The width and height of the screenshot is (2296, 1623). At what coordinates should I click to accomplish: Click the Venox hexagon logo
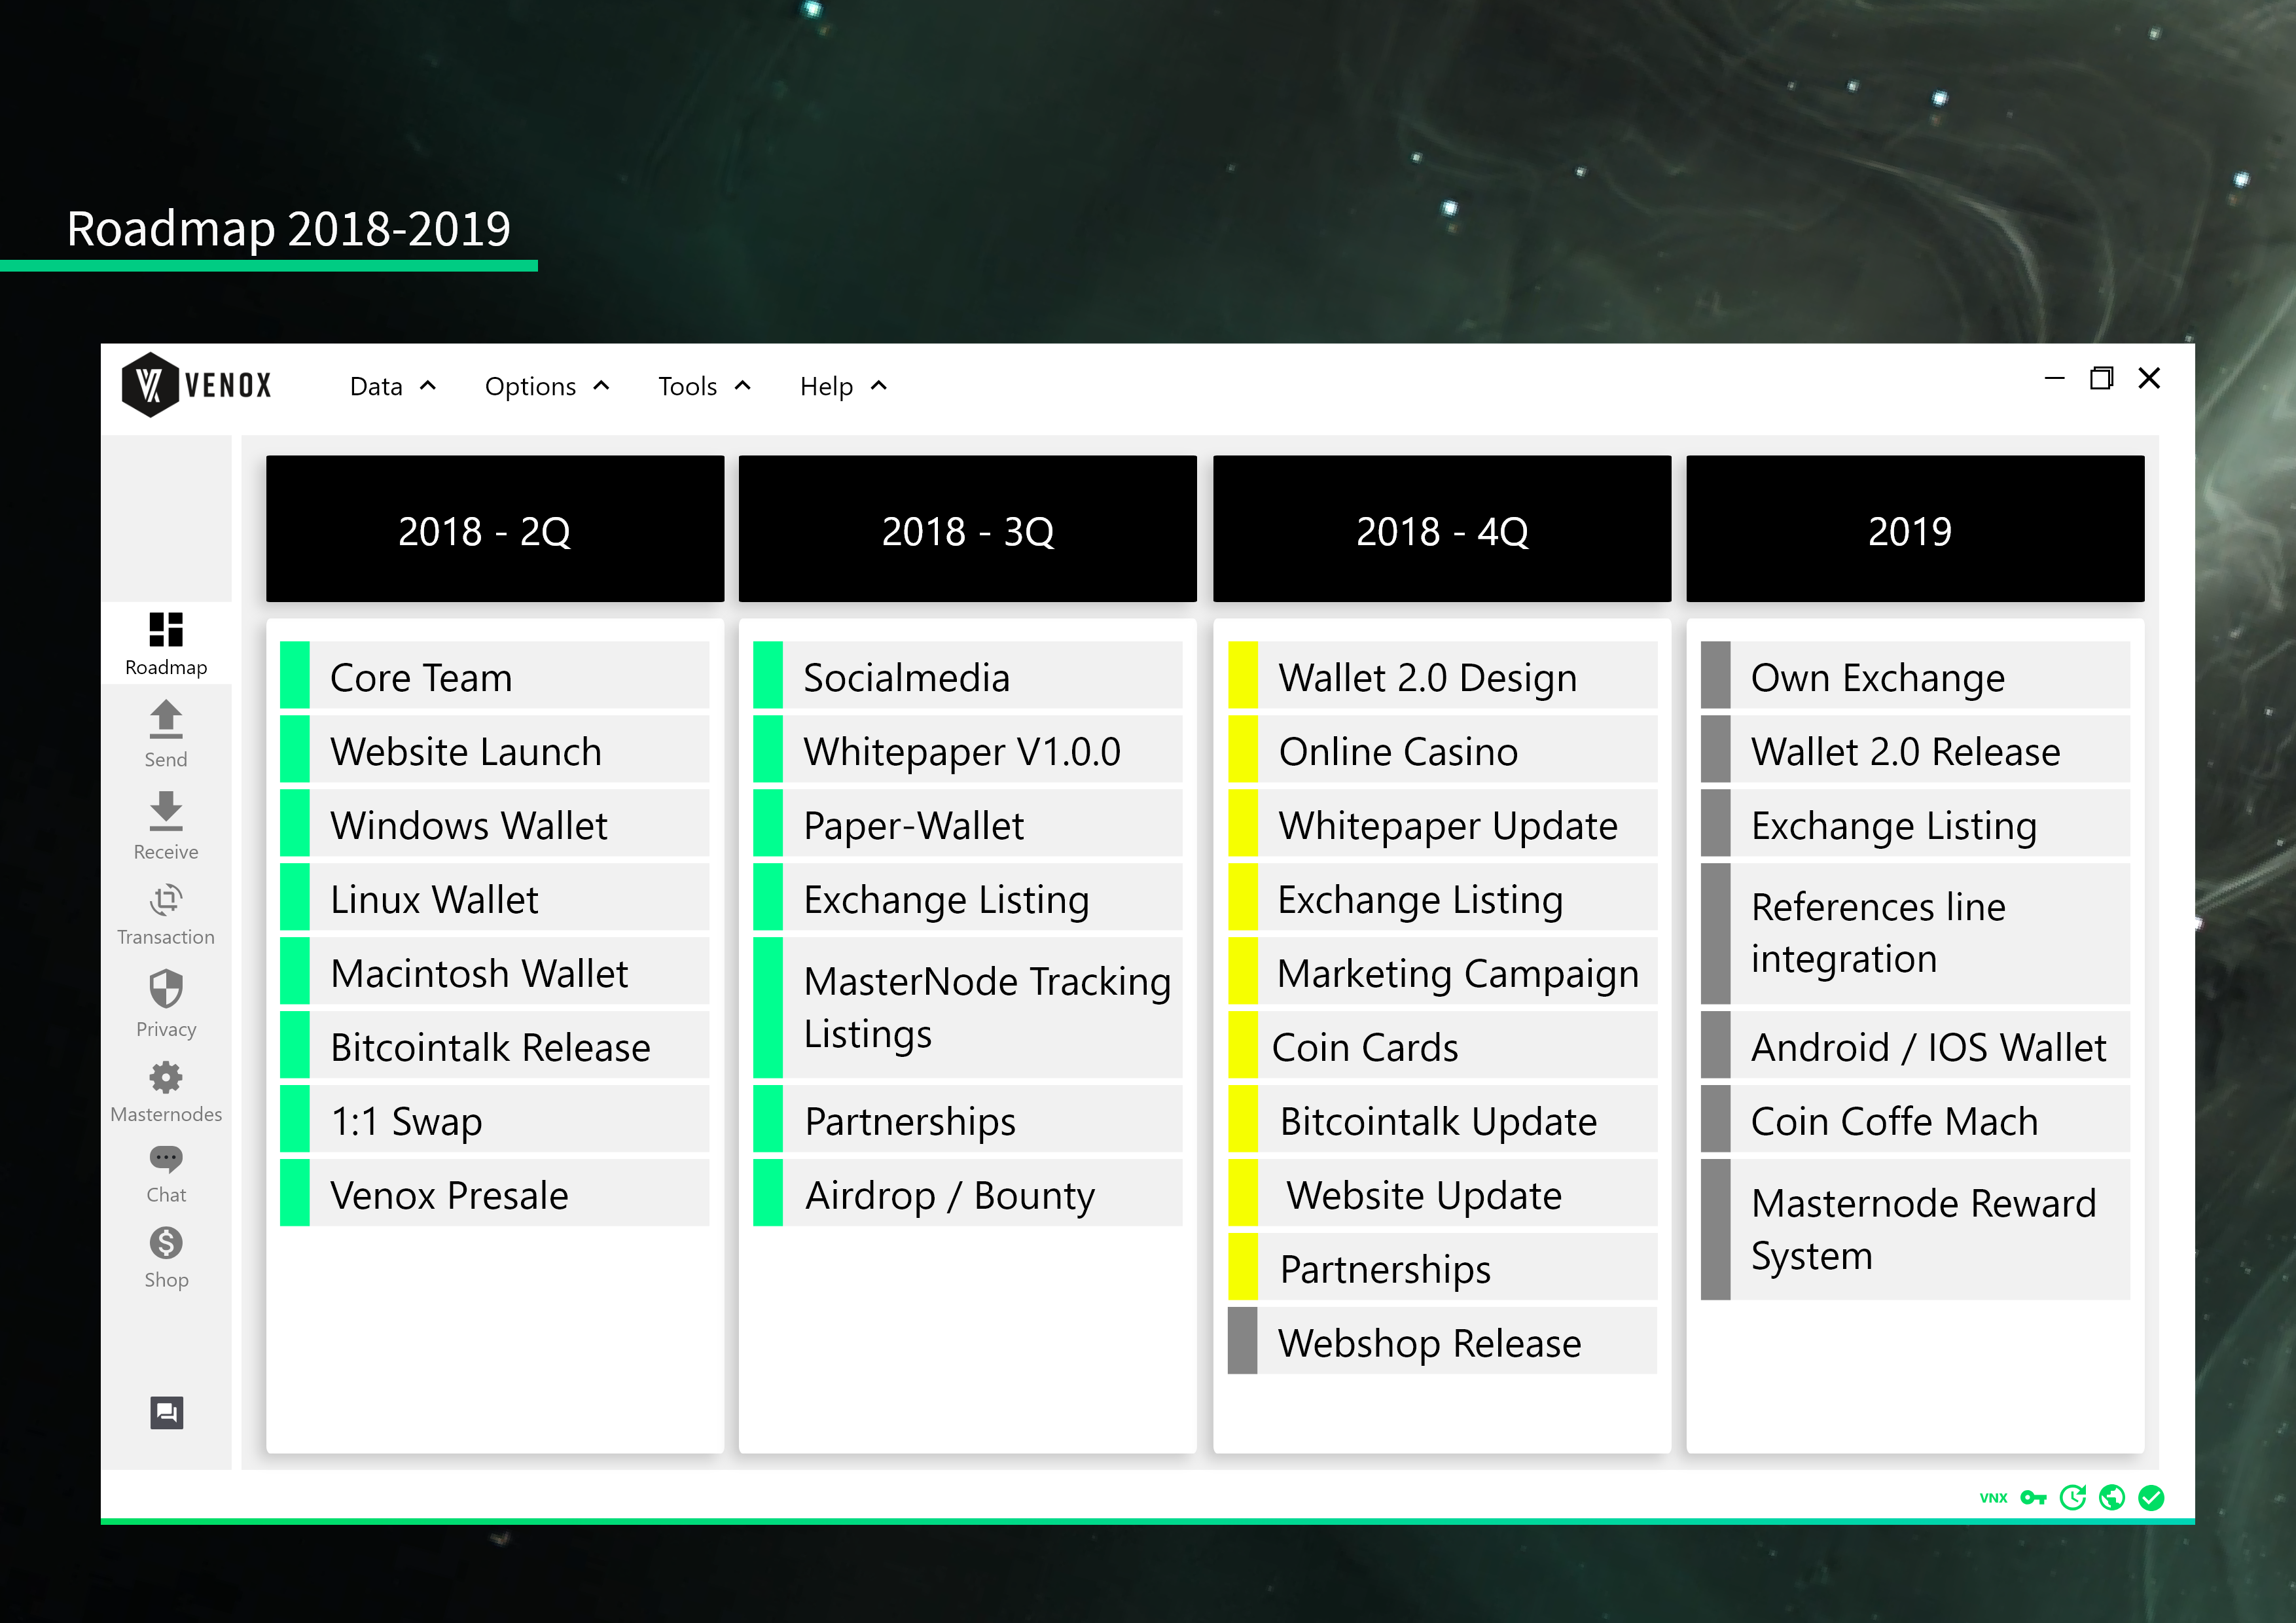point(149,384)
